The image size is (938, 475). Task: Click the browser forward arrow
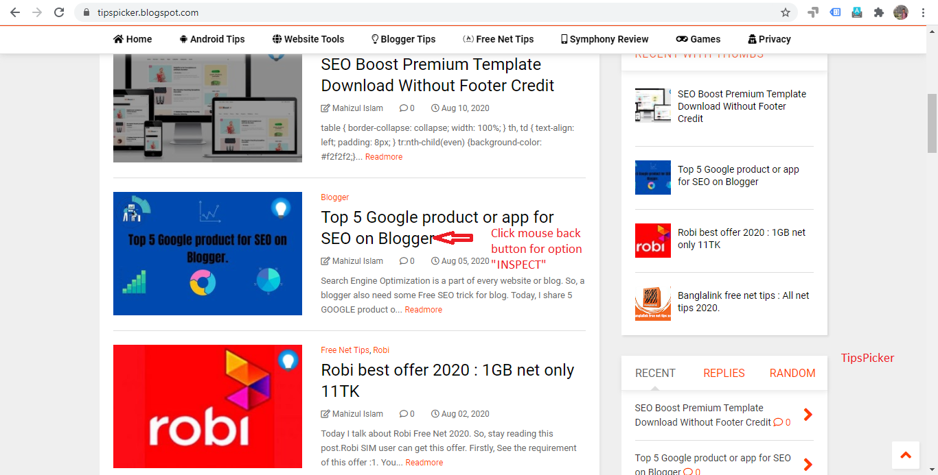[x=37, y=12]
